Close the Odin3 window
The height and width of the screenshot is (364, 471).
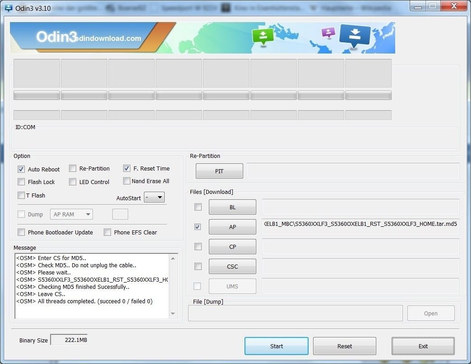tap(454, 6)
